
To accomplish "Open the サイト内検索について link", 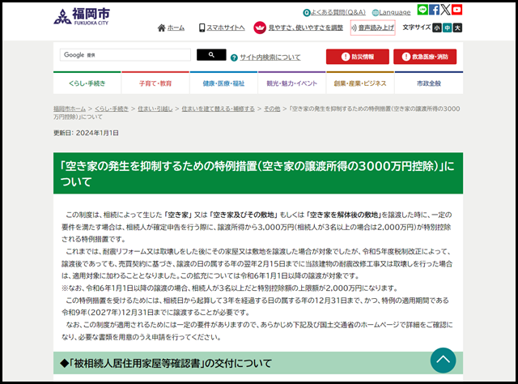I will pyautogui.click(x=270, y=58).
